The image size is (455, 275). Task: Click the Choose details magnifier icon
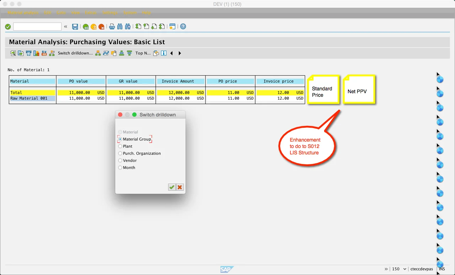[x=13, y=53]
